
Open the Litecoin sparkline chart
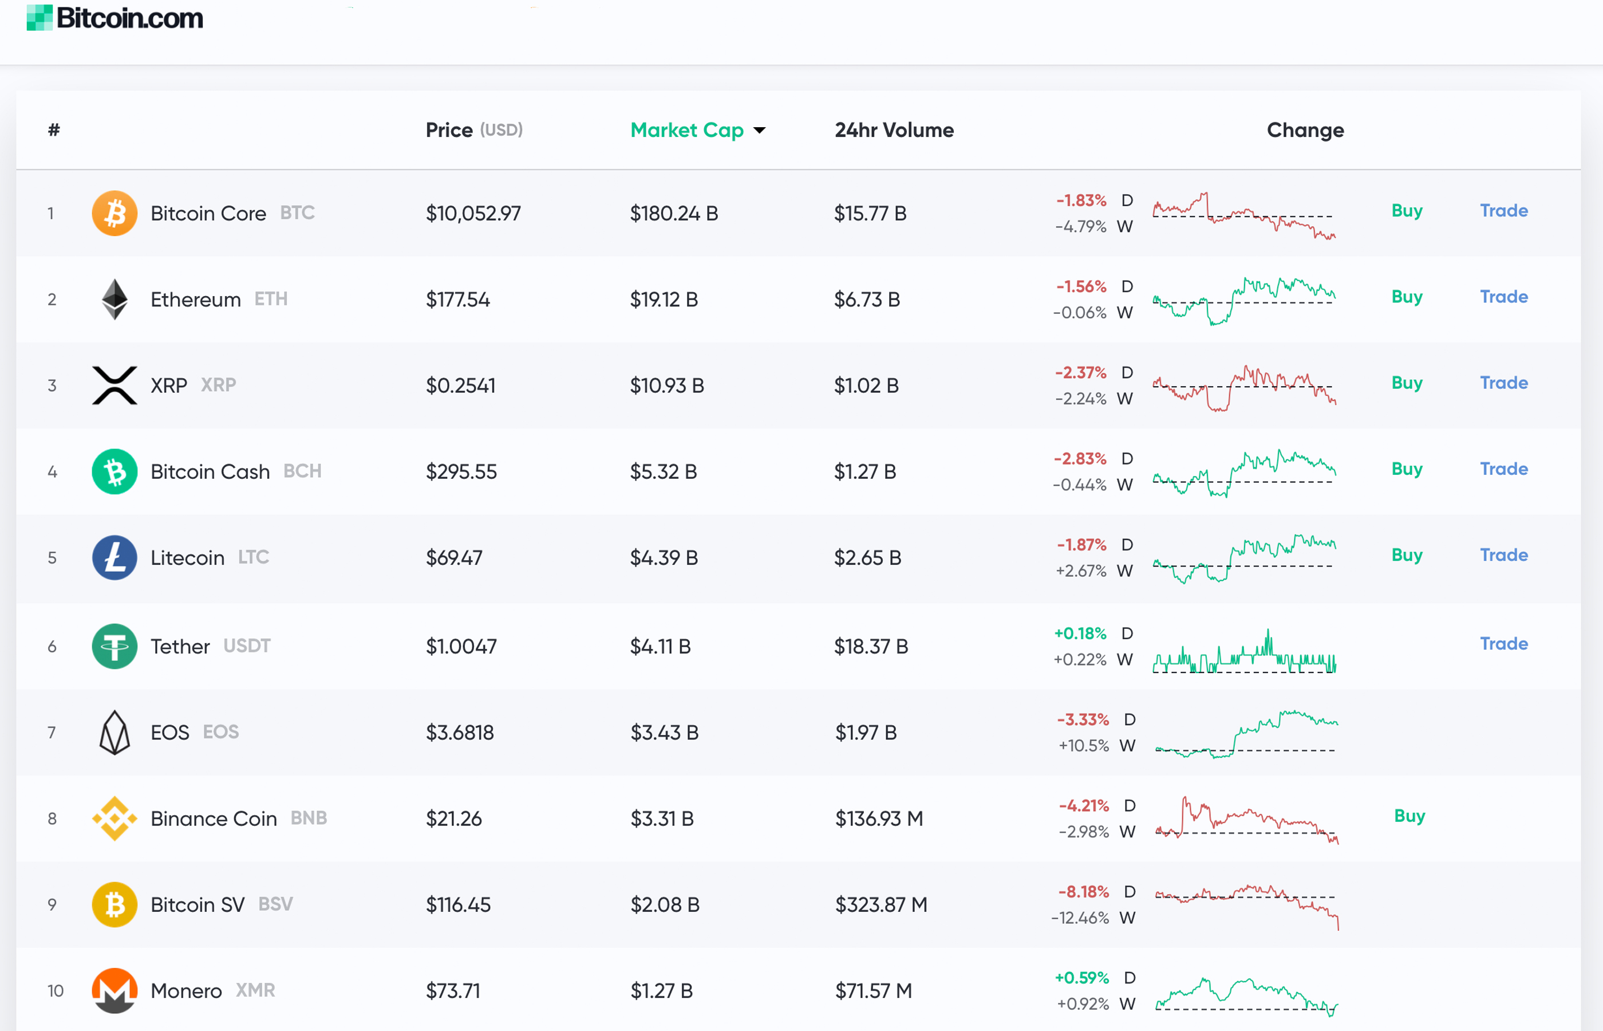[1245, 558]
